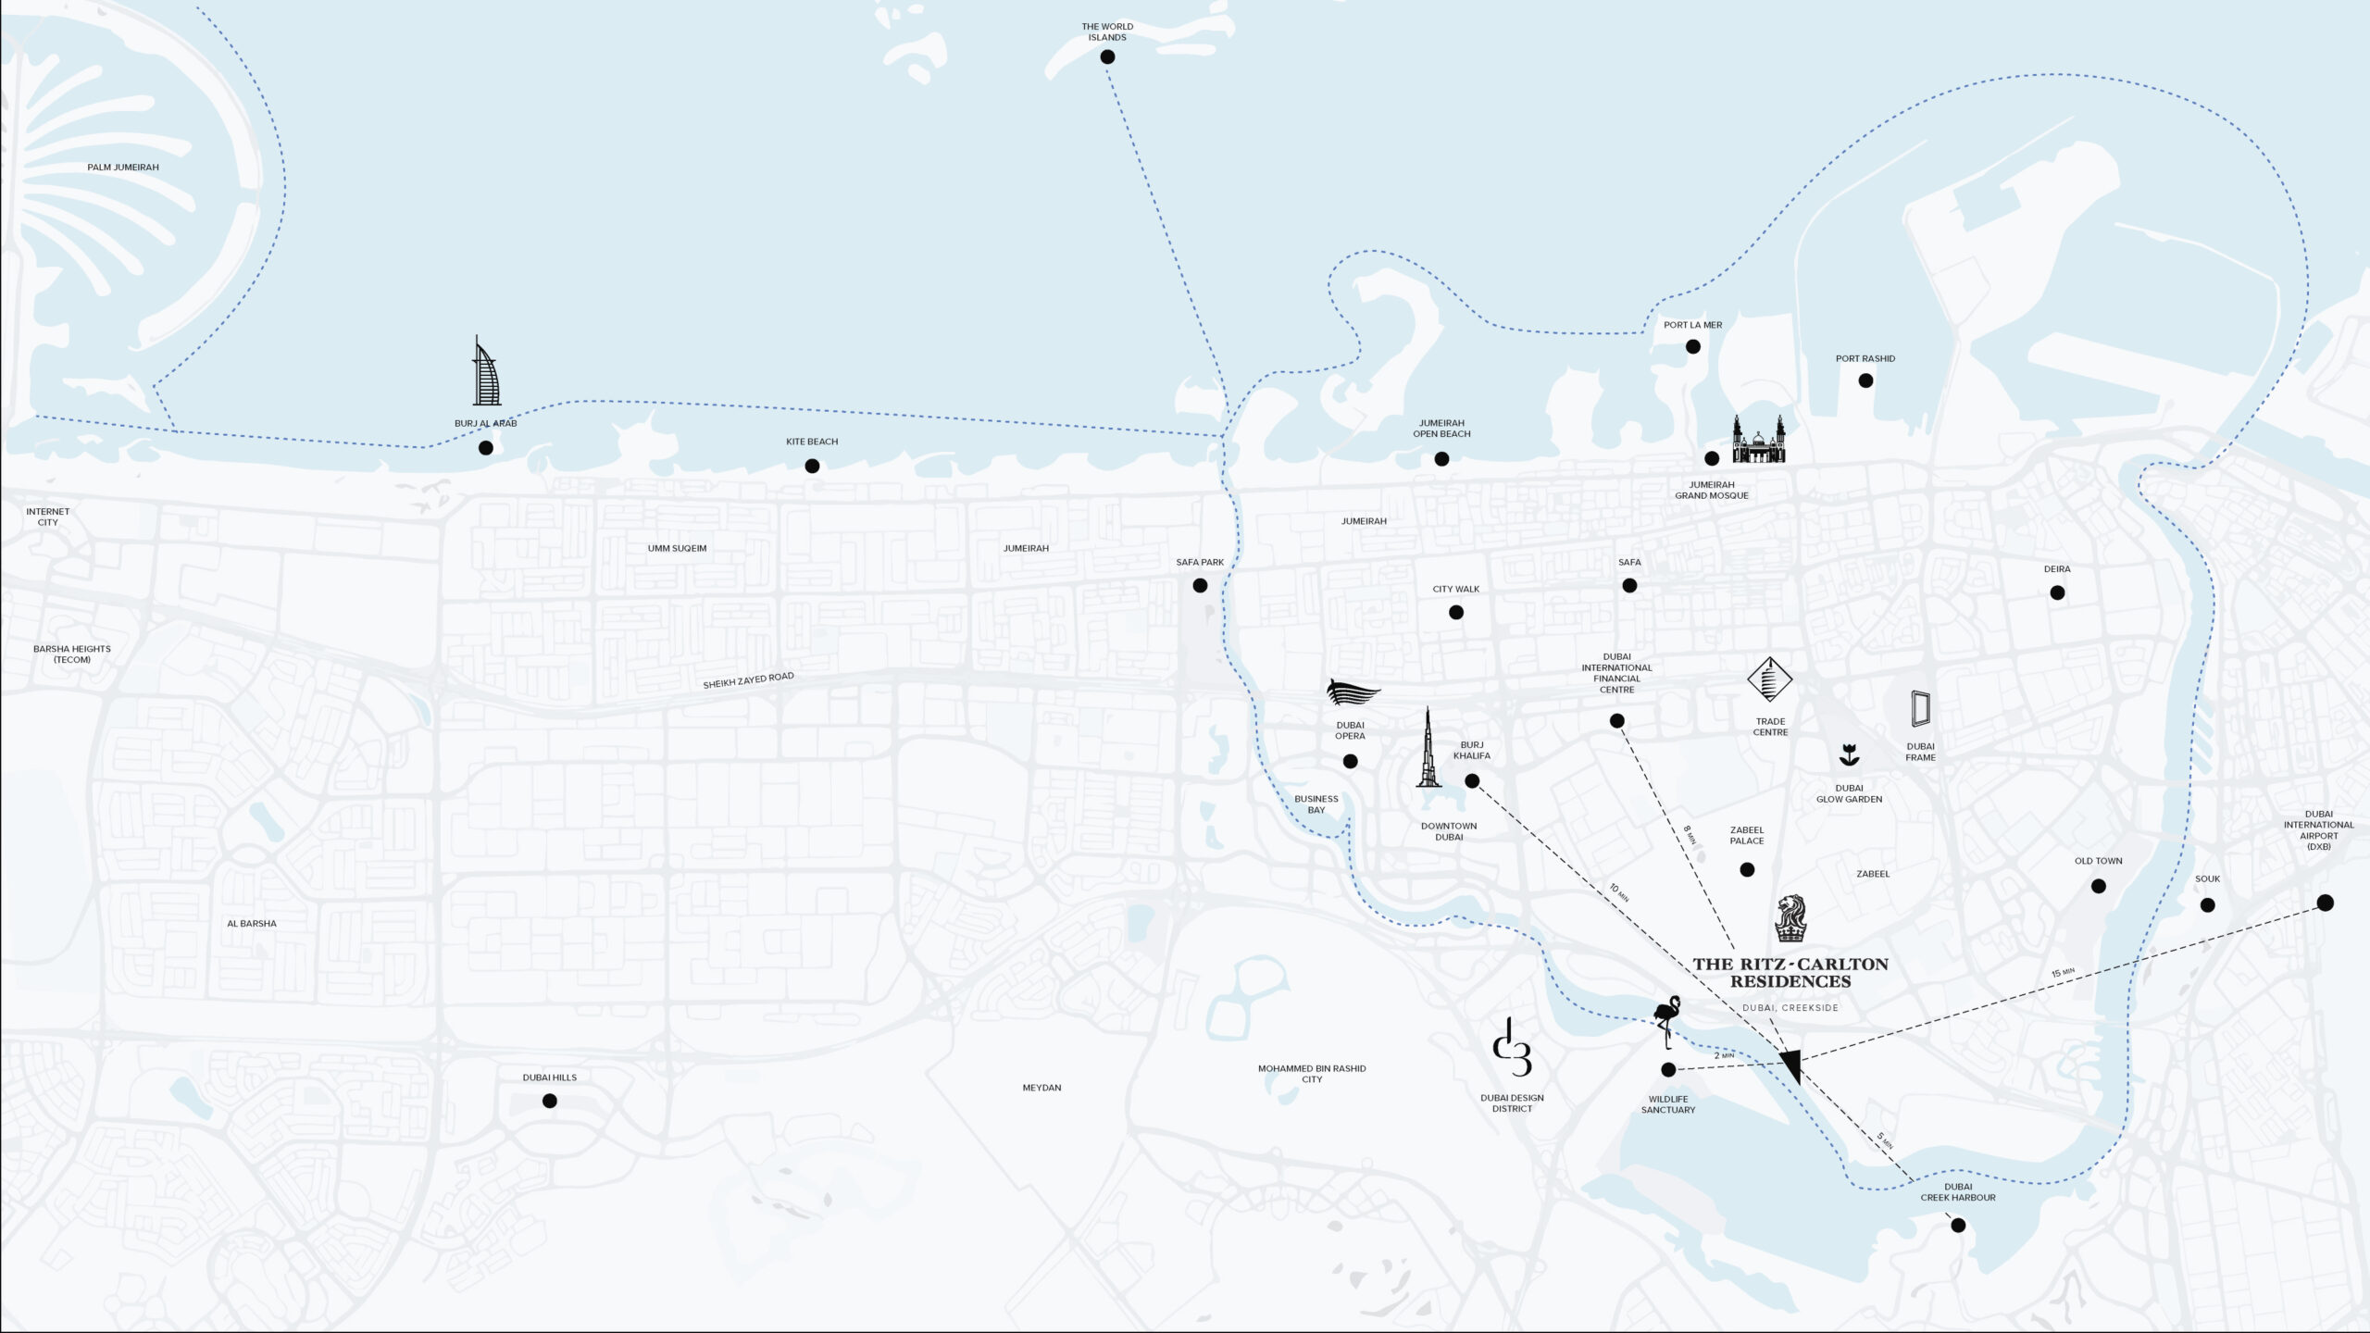Click the Dubai International Airport marker dot
The image size is (2370, 1333).
pos(2325,903)
